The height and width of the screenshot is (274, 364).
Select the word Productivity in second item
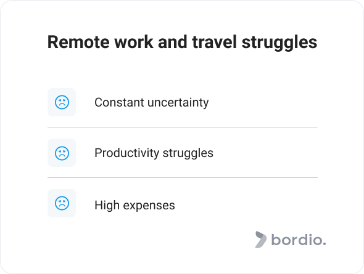126,153
